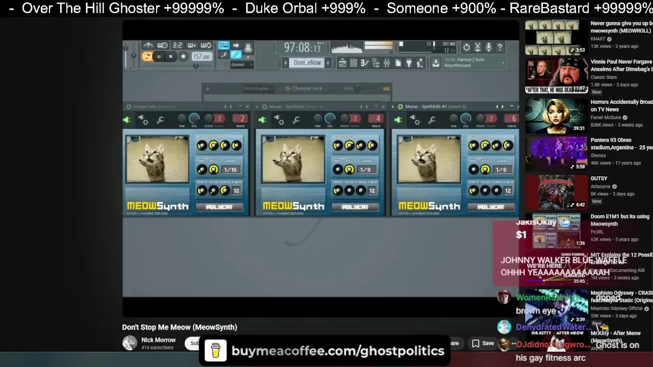Toggle the metronome icon in FL toolbar

pyautogui.click(x=148, y=45)
